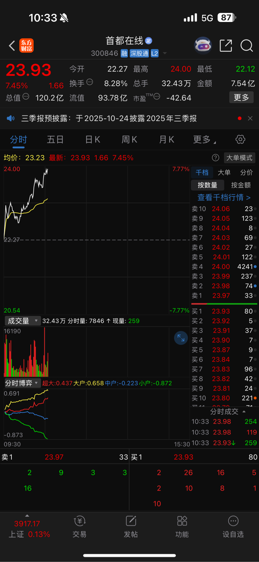This screenshot has height=562, width=259.
Task: Open 查看千档行情 link
Action: [224, 197]
